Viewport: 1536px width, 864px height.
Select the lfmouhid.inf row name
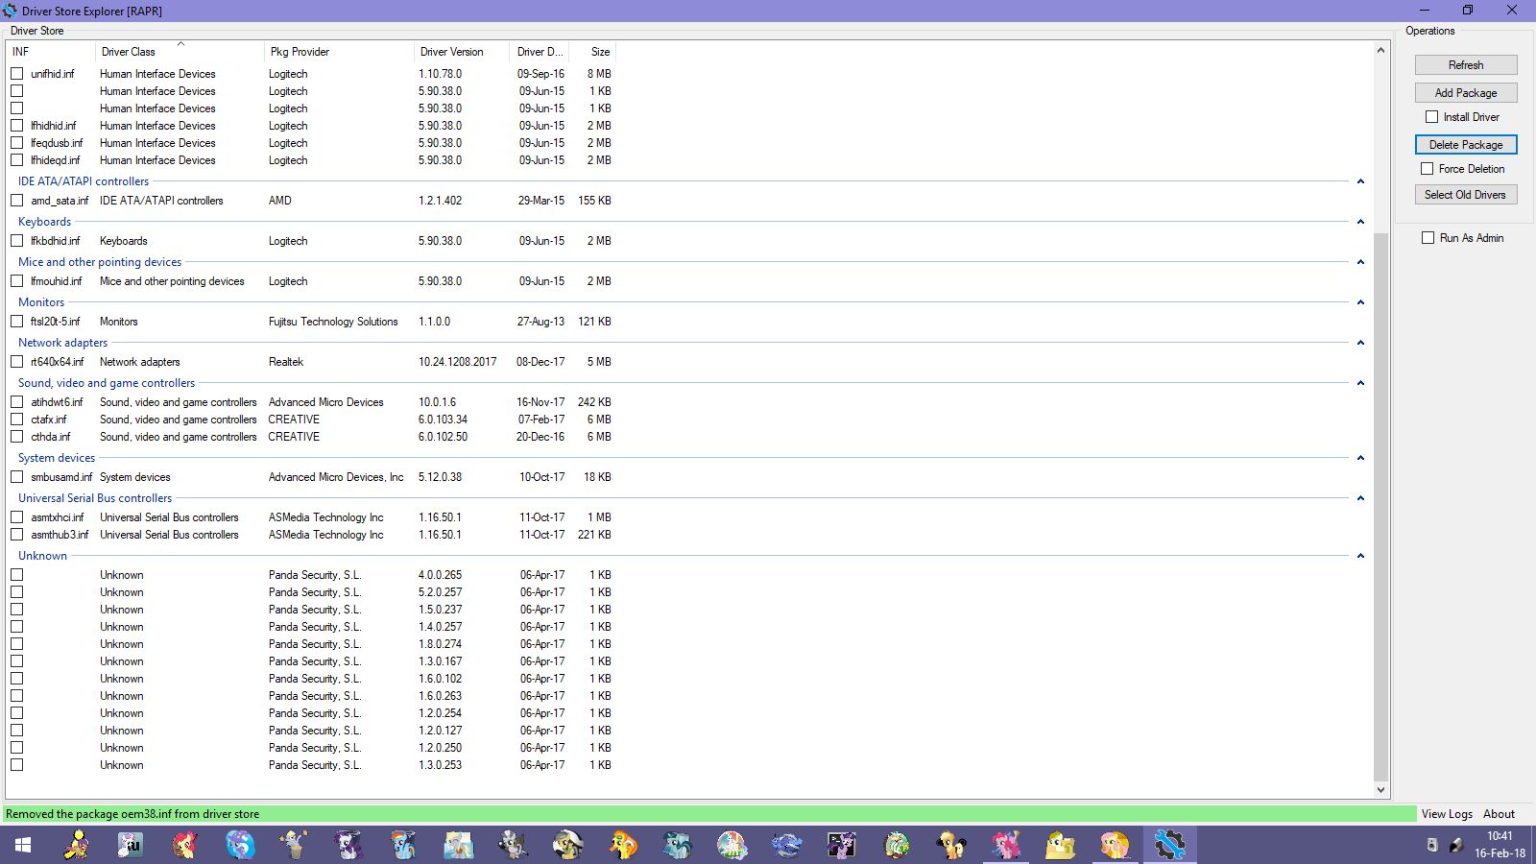click(57, 281)
